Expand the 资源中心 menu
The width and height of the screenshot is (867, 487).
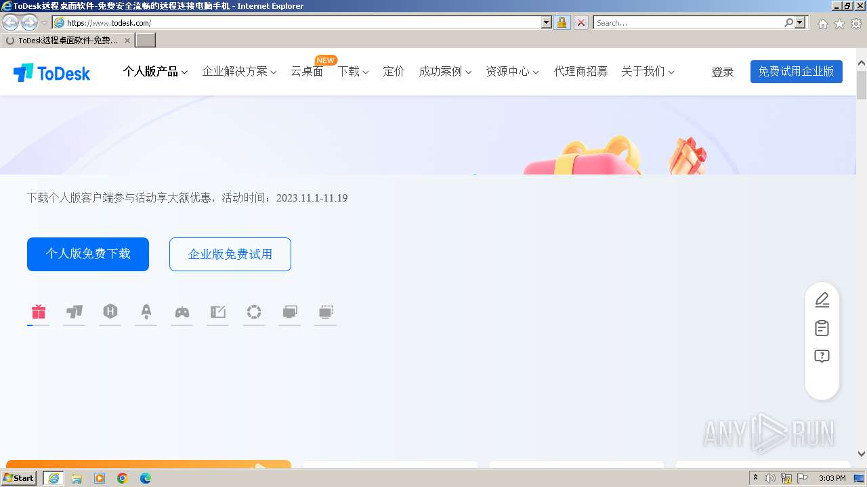tap(512, 71)
